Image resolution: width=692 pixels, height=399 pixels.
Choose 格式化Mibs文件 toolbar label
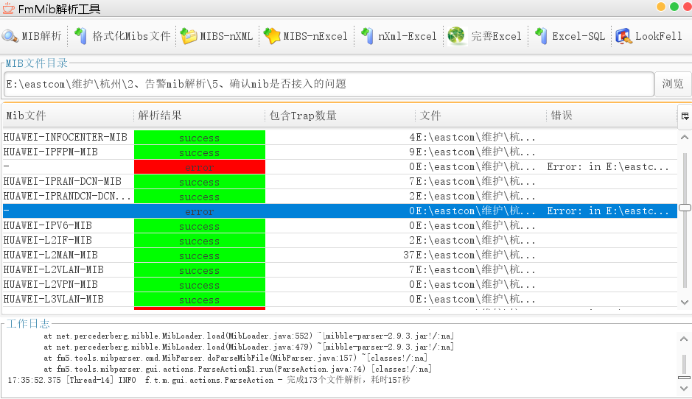pyautogui.click(x=131, y=36)
